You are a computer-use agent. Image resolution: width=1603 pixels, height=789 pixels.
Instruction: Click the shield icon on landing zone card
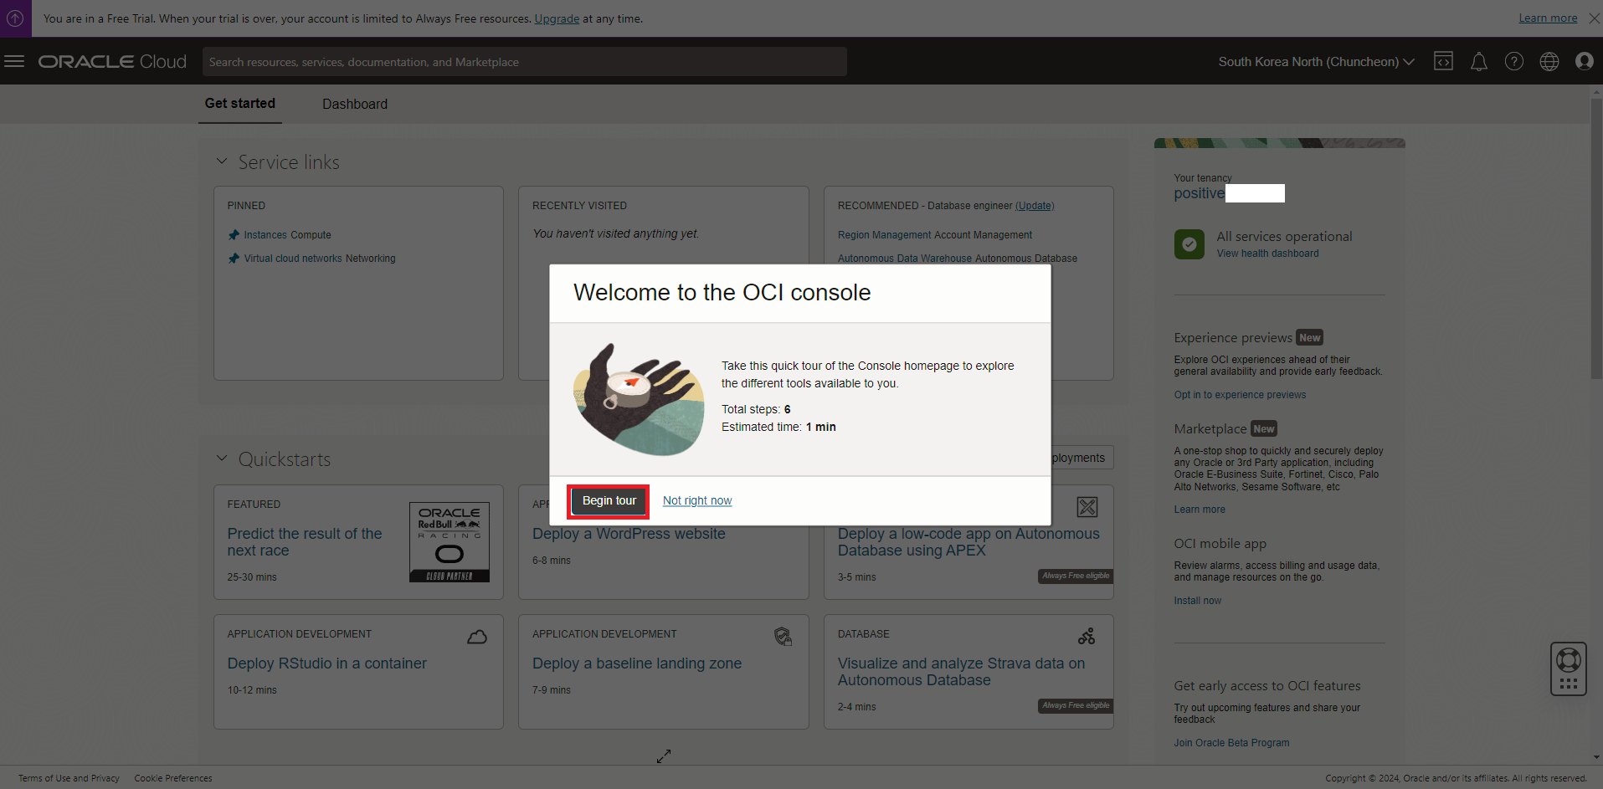pyautogui.click(x=783, y=637)
